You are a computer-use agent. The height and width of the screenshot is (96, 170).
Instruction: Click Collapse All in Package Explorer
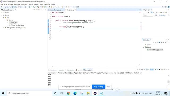(x=34, y=10)
